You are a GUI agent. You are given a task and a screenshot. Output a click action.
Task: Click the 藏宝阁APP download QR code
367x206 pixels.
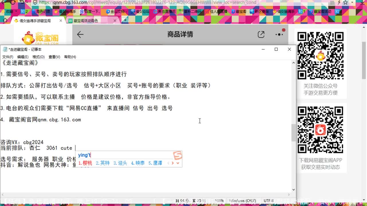pos(320,130)
